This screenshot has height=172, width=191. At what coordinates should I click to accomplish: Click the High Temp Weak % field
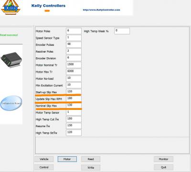pos(122,31)
